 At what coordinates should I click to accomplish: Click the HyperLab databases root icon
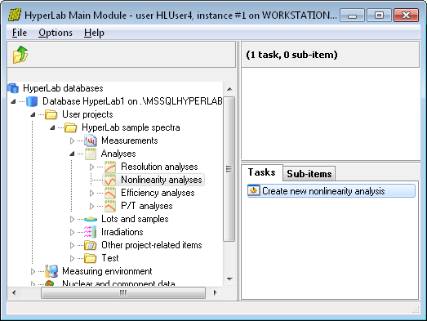click(x=13, y=88)
